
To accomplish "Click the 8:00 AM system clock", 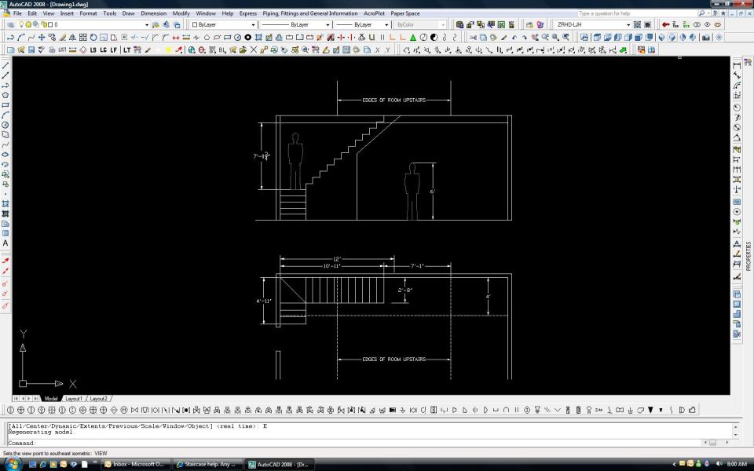I will pos(737,464).
